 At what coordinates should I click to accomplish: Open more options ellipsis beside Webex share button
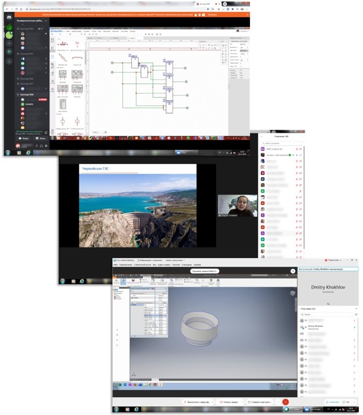pyautogui.click(x=278, y=402)
